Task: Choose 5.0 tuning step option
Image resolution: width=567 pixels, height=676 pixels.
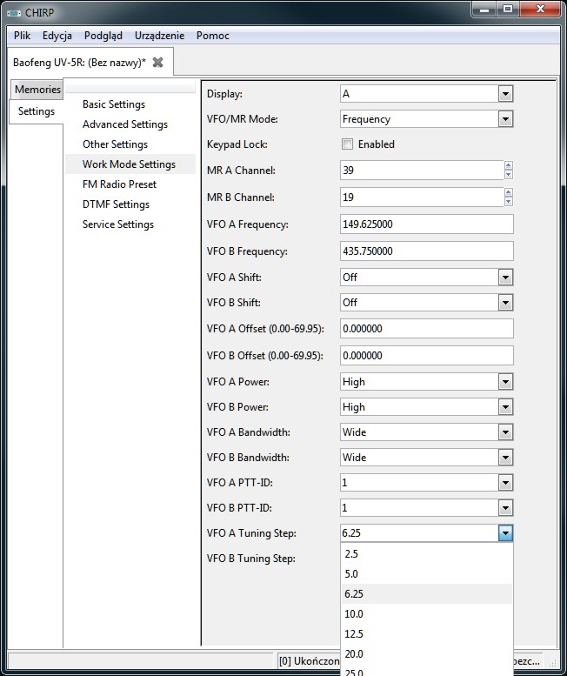Action: tap(426, 574)
